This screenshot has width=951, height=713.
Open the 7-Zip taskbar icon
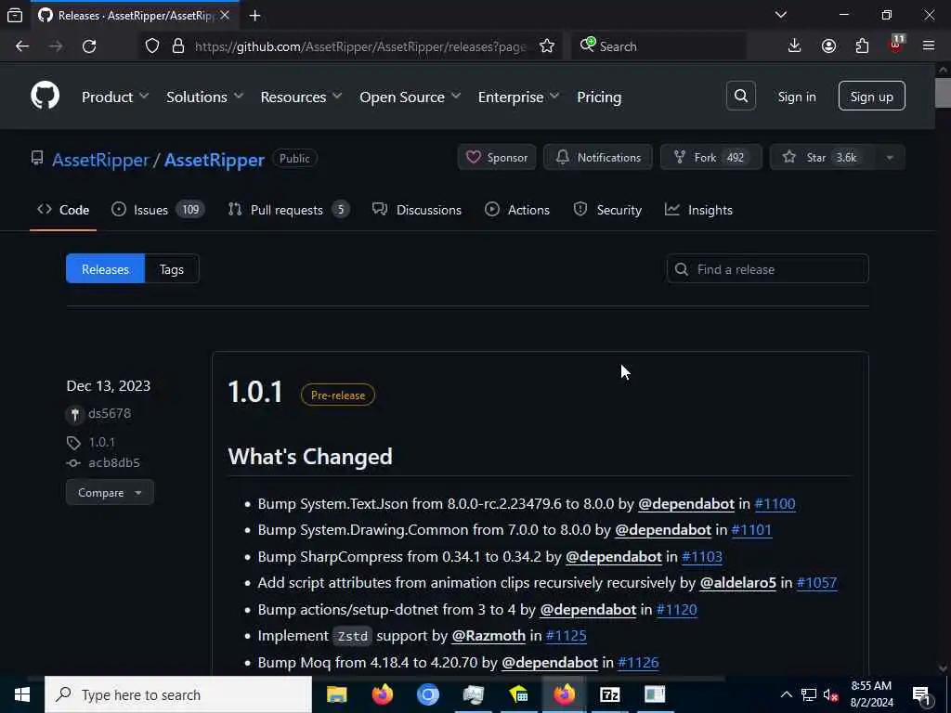tap(609, 694)
